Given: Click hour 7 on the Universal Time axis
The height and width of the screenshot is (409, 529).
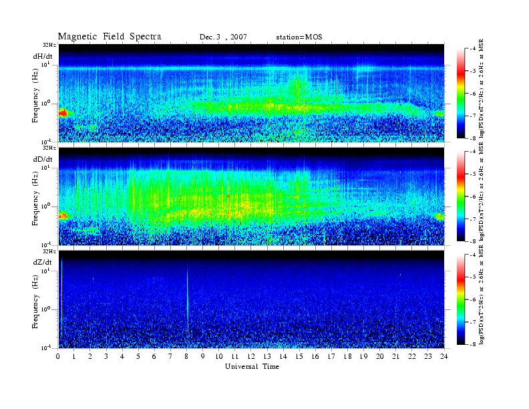Looking at the screenshot, I should [x=170, y=356].
